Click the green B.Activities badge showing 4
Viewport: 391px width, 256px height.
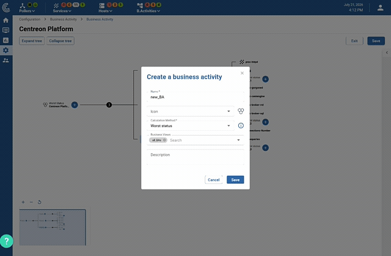pyautogui.click(x=159, y=5)
